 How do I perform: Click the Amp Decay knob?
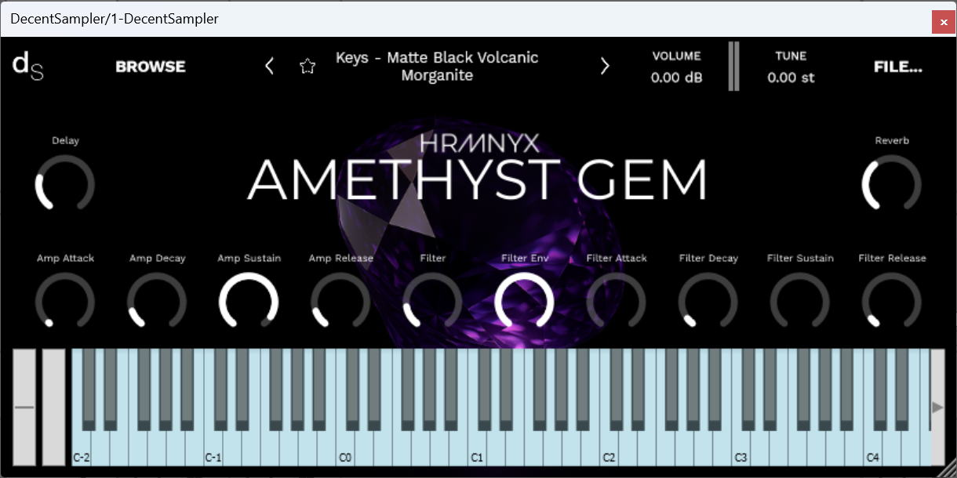(x=157, y=302)
